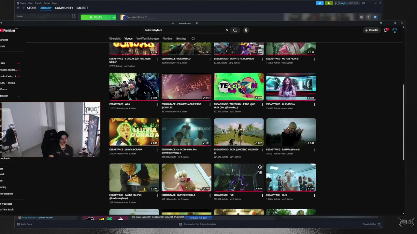The height and width of the screenshot is (234, 417).
Task: Open the YouTube account avatar menu
Action: coord(395,30)
